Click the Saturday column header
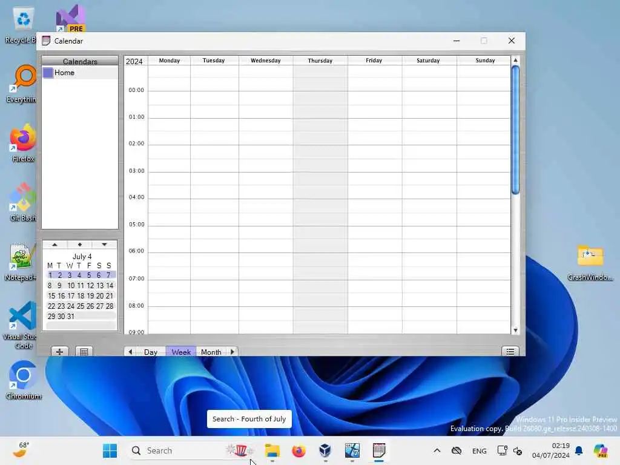 pos(428,61)
